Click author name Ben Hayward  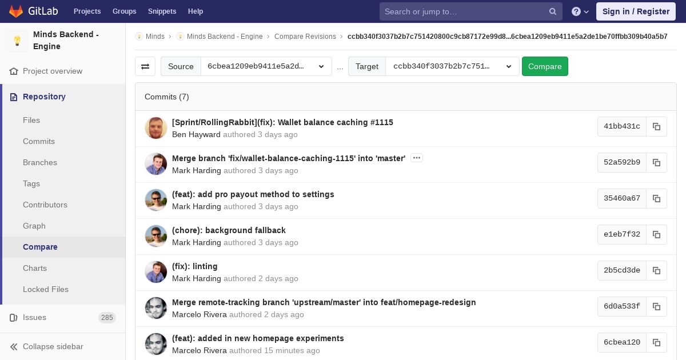(x=196, y=135)
